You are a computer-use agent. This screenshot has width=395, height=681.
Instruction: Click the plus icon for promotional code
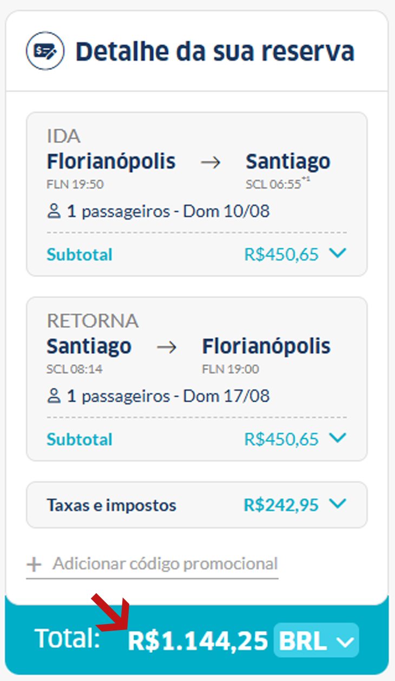pyautogui.click(x=34, y=564)
